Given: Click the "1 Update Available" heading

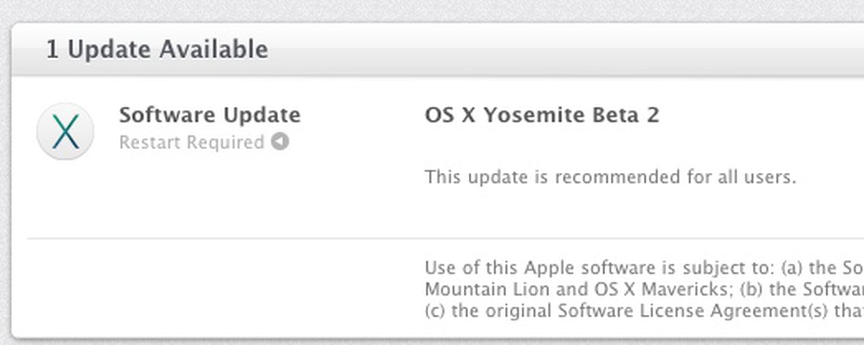Looking at the screenshot, I should 157,49.
